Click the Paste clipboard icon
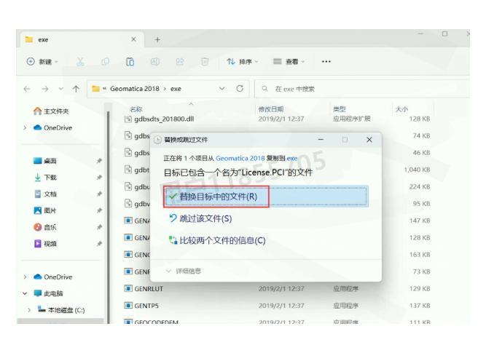This screenshot has width=486, height=353. [130, 62]
